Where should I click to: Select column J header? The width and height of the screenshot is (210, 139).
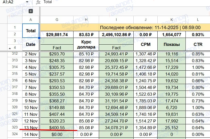(x=146, y=20)
